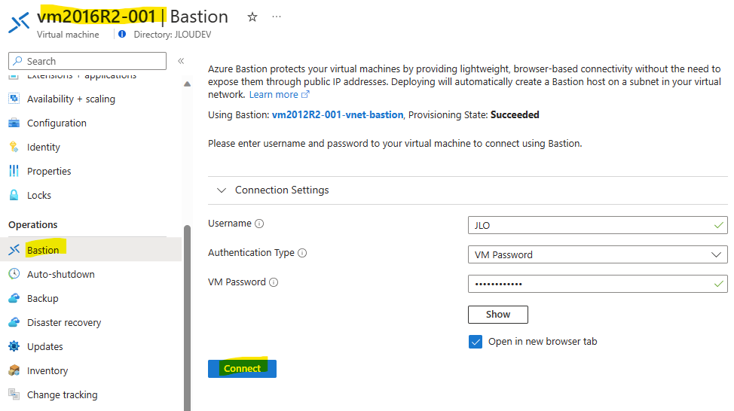Click the VM Password input field
Image resolution: width=734 pixels, height=411 pixels.
598,284
